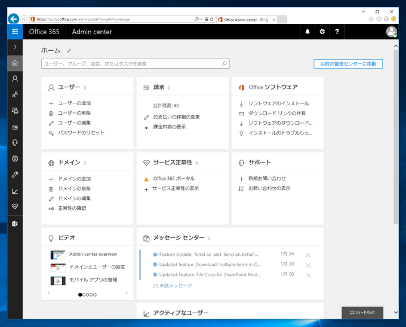Viewport: 406px width, 327px height.
Task: Click edit pencil next to ホーム title
Action: click(x=69, y=51)
